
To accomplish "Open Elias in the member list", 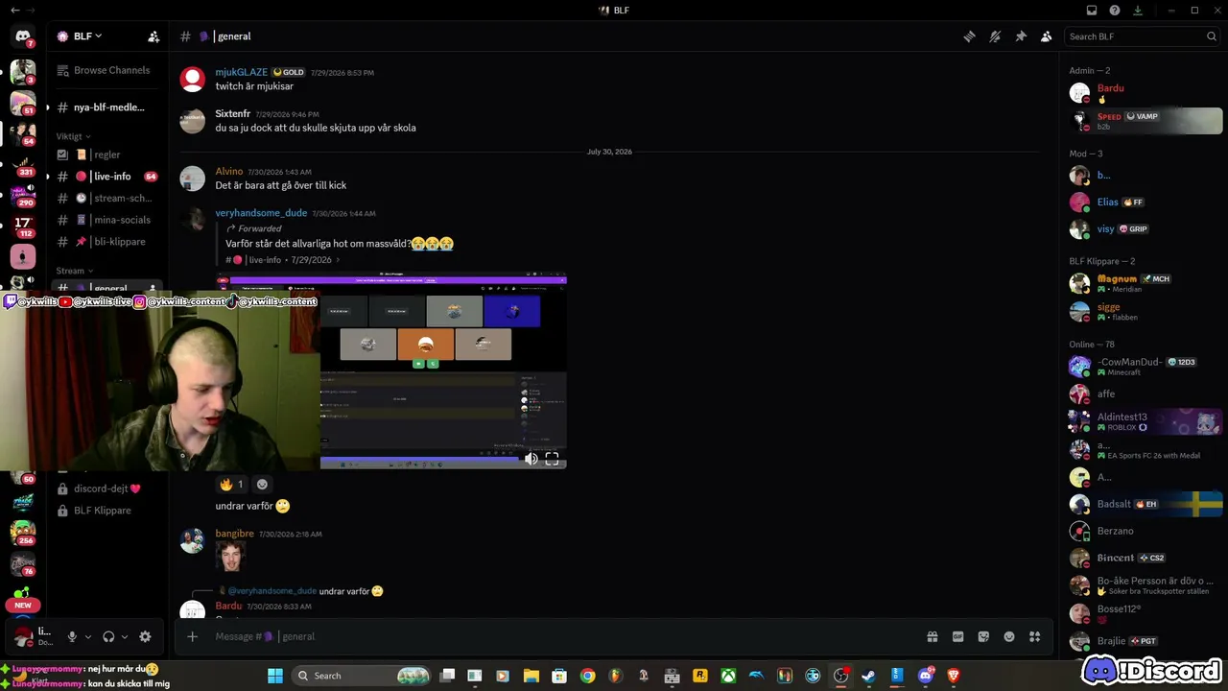I will (1145, 203).
